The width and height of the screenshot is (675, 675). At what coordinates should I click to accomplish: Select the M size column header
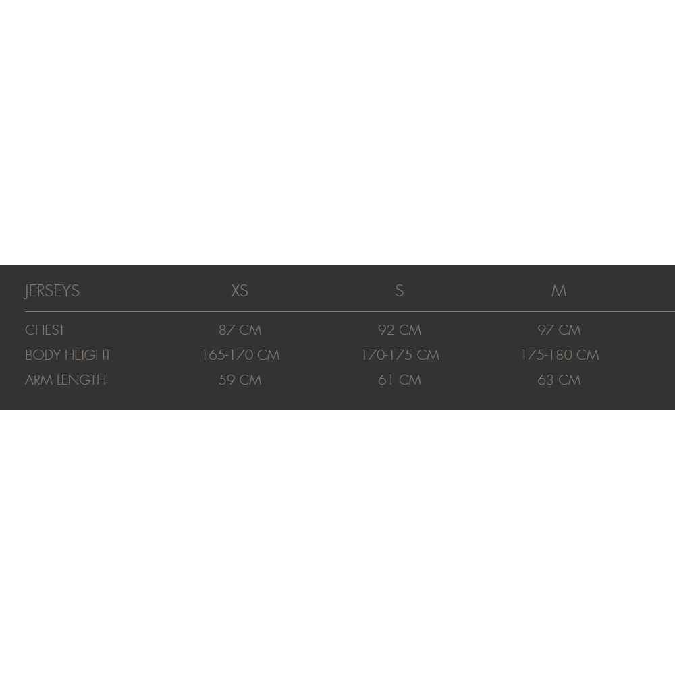pos(559,290)
